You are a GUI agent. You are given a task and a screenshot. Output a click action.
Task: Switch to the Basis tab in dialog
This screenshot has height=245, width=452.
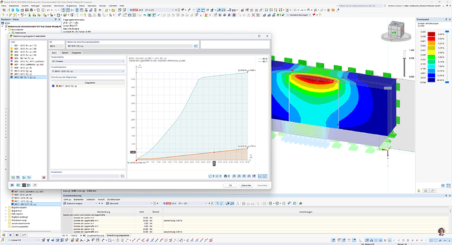(54, 53)
